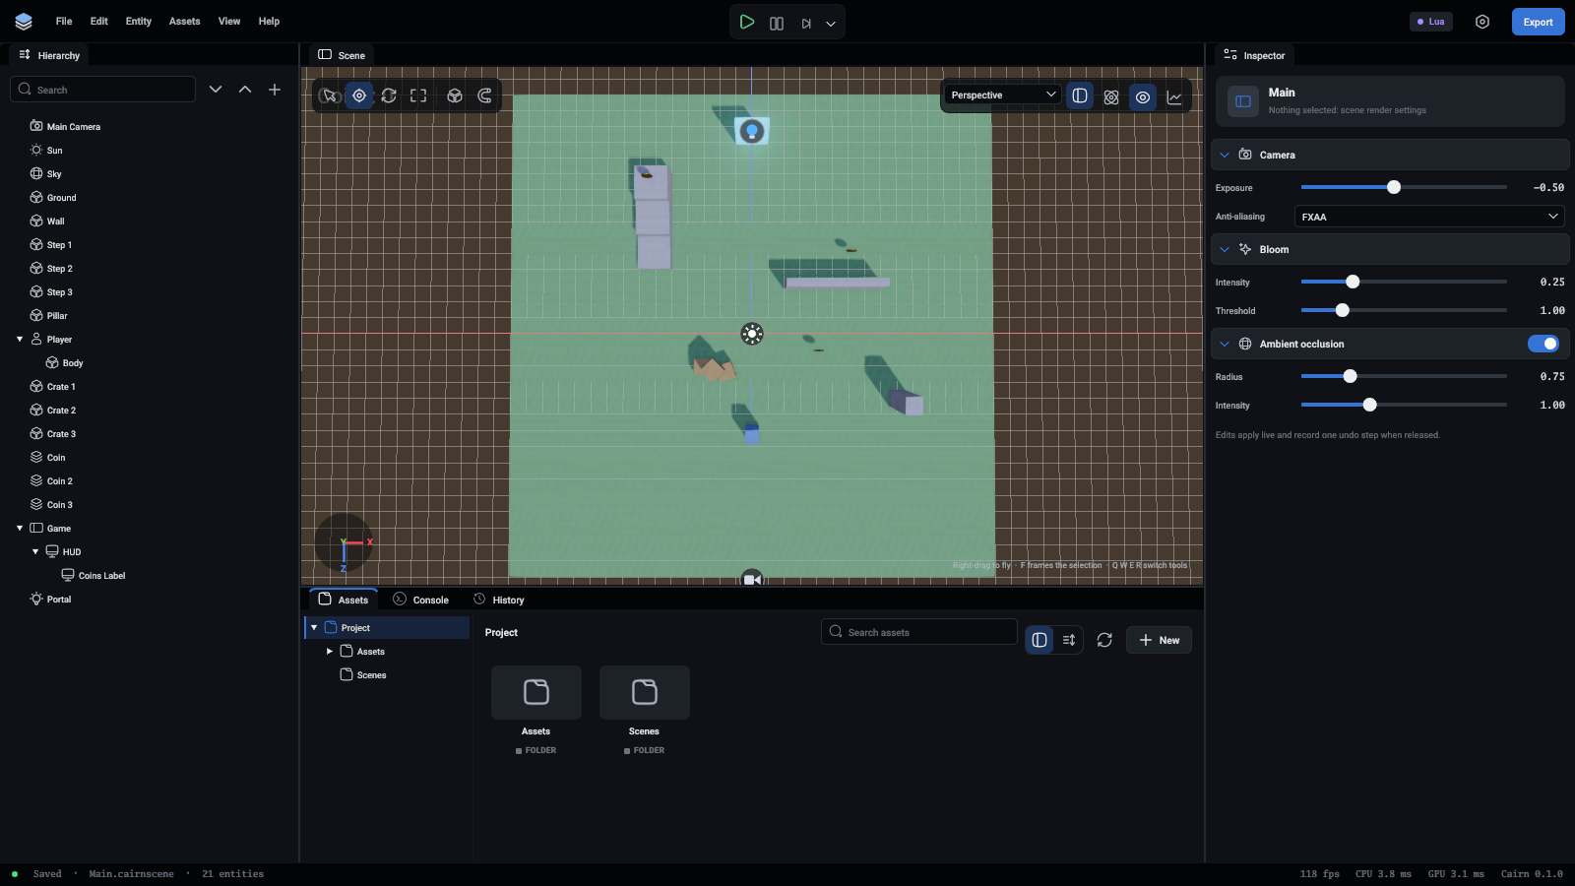Viewport: 1575px width, 886px height.
Task: Select the move/target tool in scene toolbar
Action: (359, 95)
